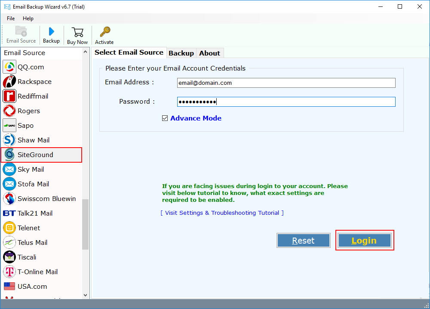
Task: Choose USA.com text entry
Action: click(x=32, y=287)
